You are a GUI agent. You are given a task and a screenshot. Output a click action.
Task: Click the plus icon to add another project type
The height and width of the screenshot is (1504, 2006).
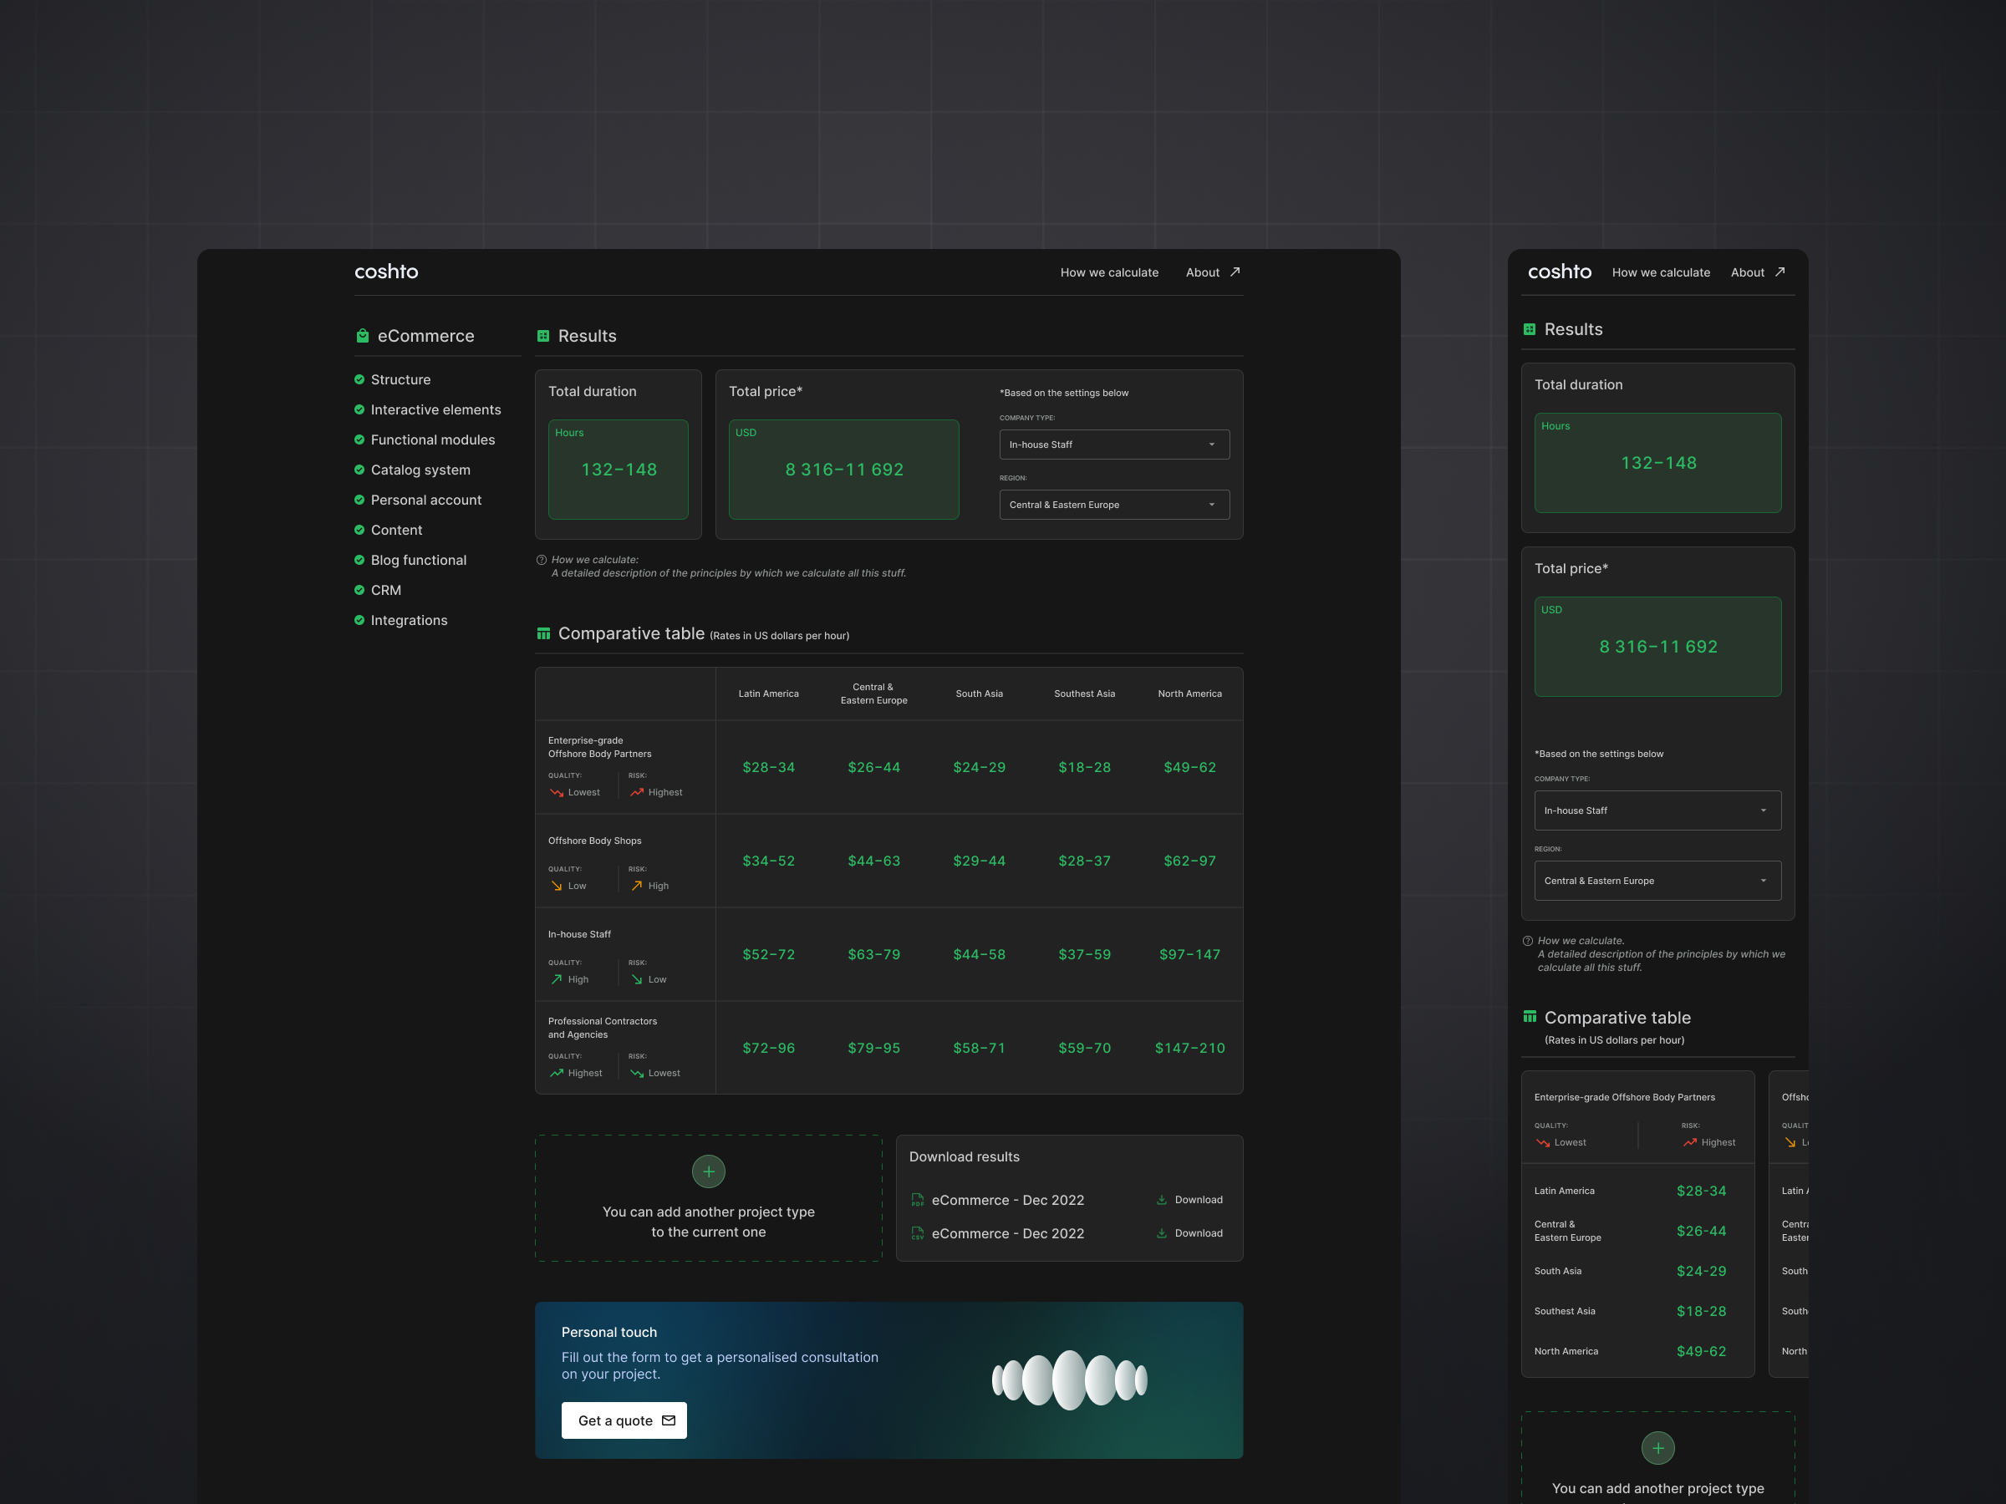pyautogui.click(x=708, y=1171)
